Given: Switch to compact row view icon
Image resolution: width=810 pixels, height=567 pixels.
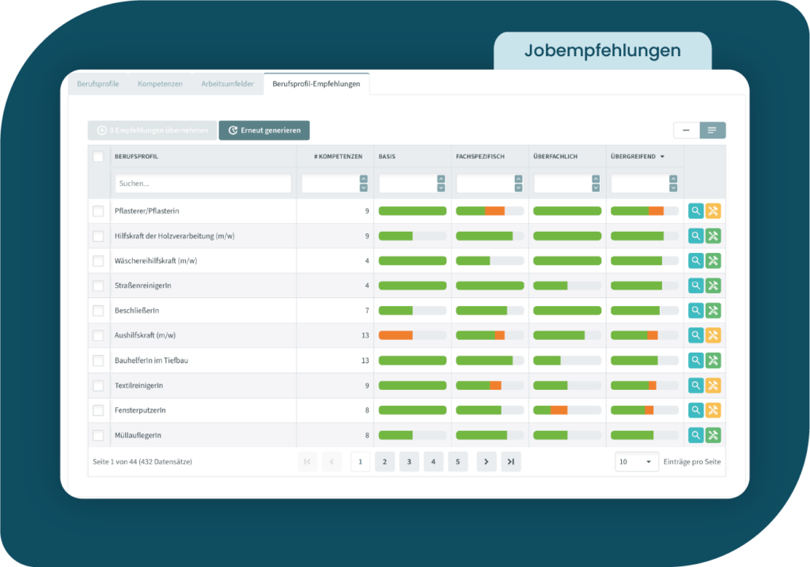Looking at the screenshot, I should (x=686, y=130).
